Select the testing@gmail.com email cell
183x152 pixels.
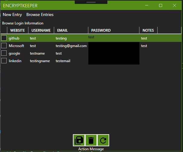[71, 46]
